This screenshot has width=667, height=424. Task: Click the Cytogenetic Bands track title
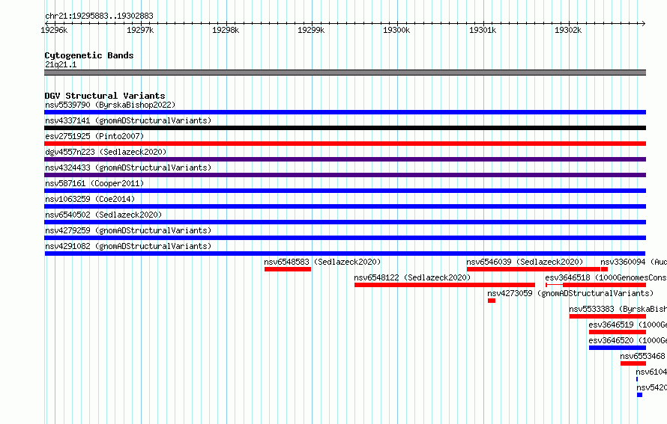[89, 55]
